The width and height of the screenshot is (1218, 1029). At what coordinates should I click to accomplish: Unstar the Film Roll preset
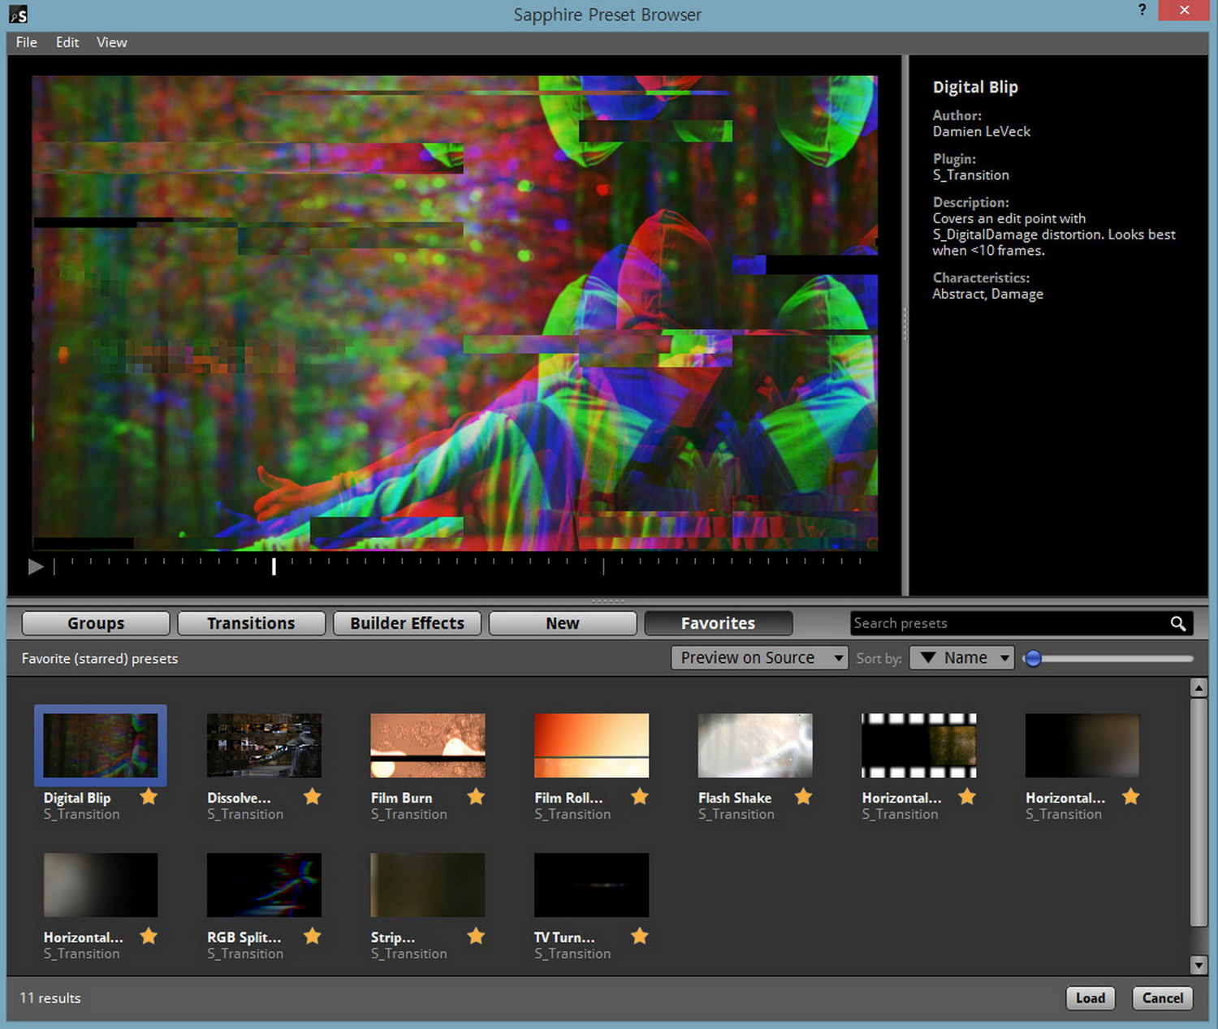coord(640,797)
